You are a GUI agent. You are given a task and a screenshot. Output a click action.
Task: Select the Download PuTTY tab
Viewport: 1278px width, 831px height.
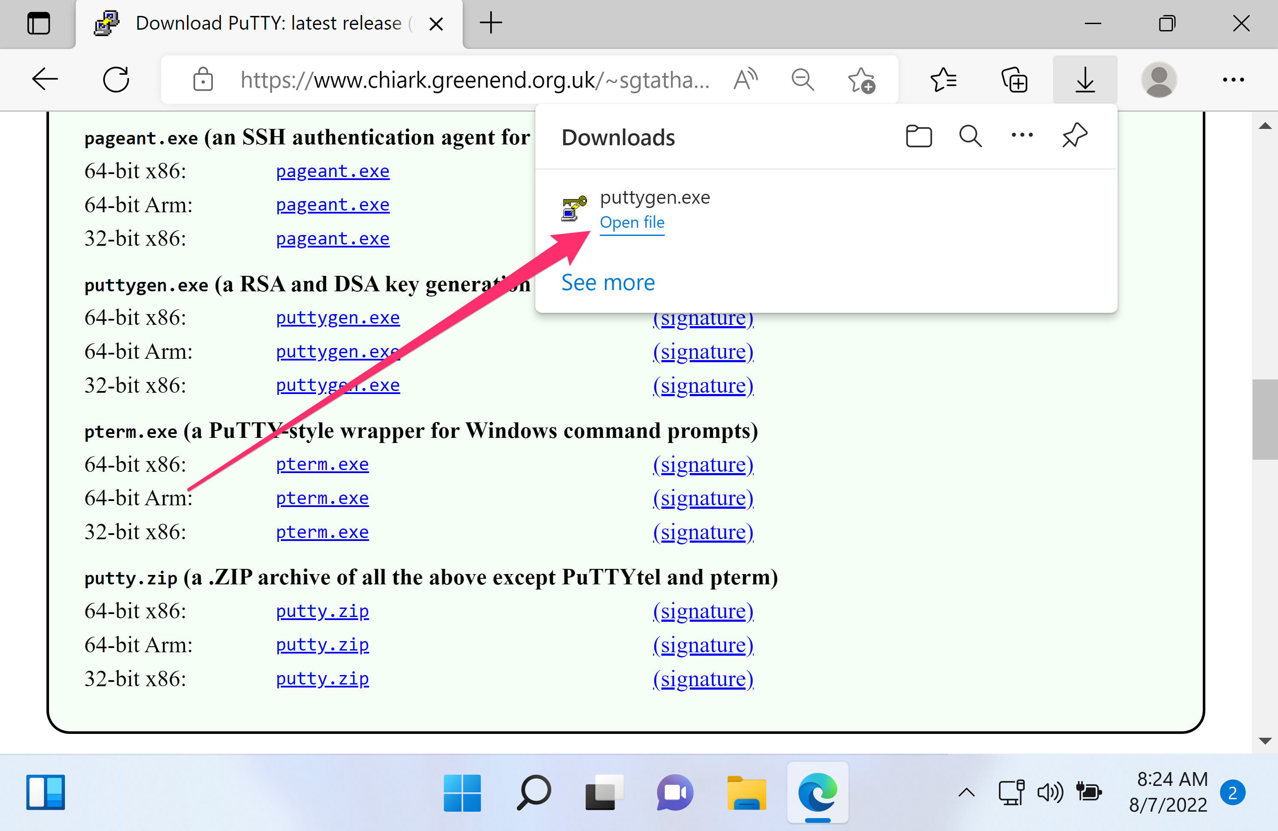coord(268,24)
